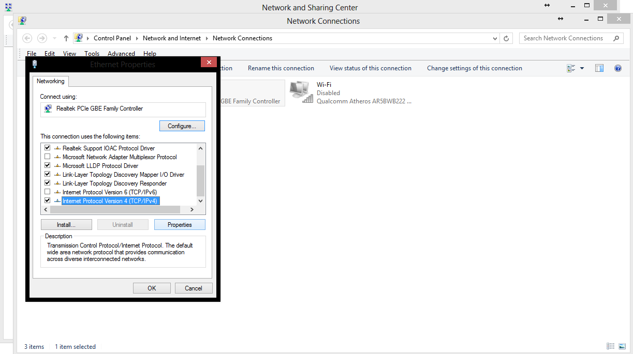Click the Realtek adapter icon under Connect using
This screenshot has width=633, height=354.
[48, 109]
